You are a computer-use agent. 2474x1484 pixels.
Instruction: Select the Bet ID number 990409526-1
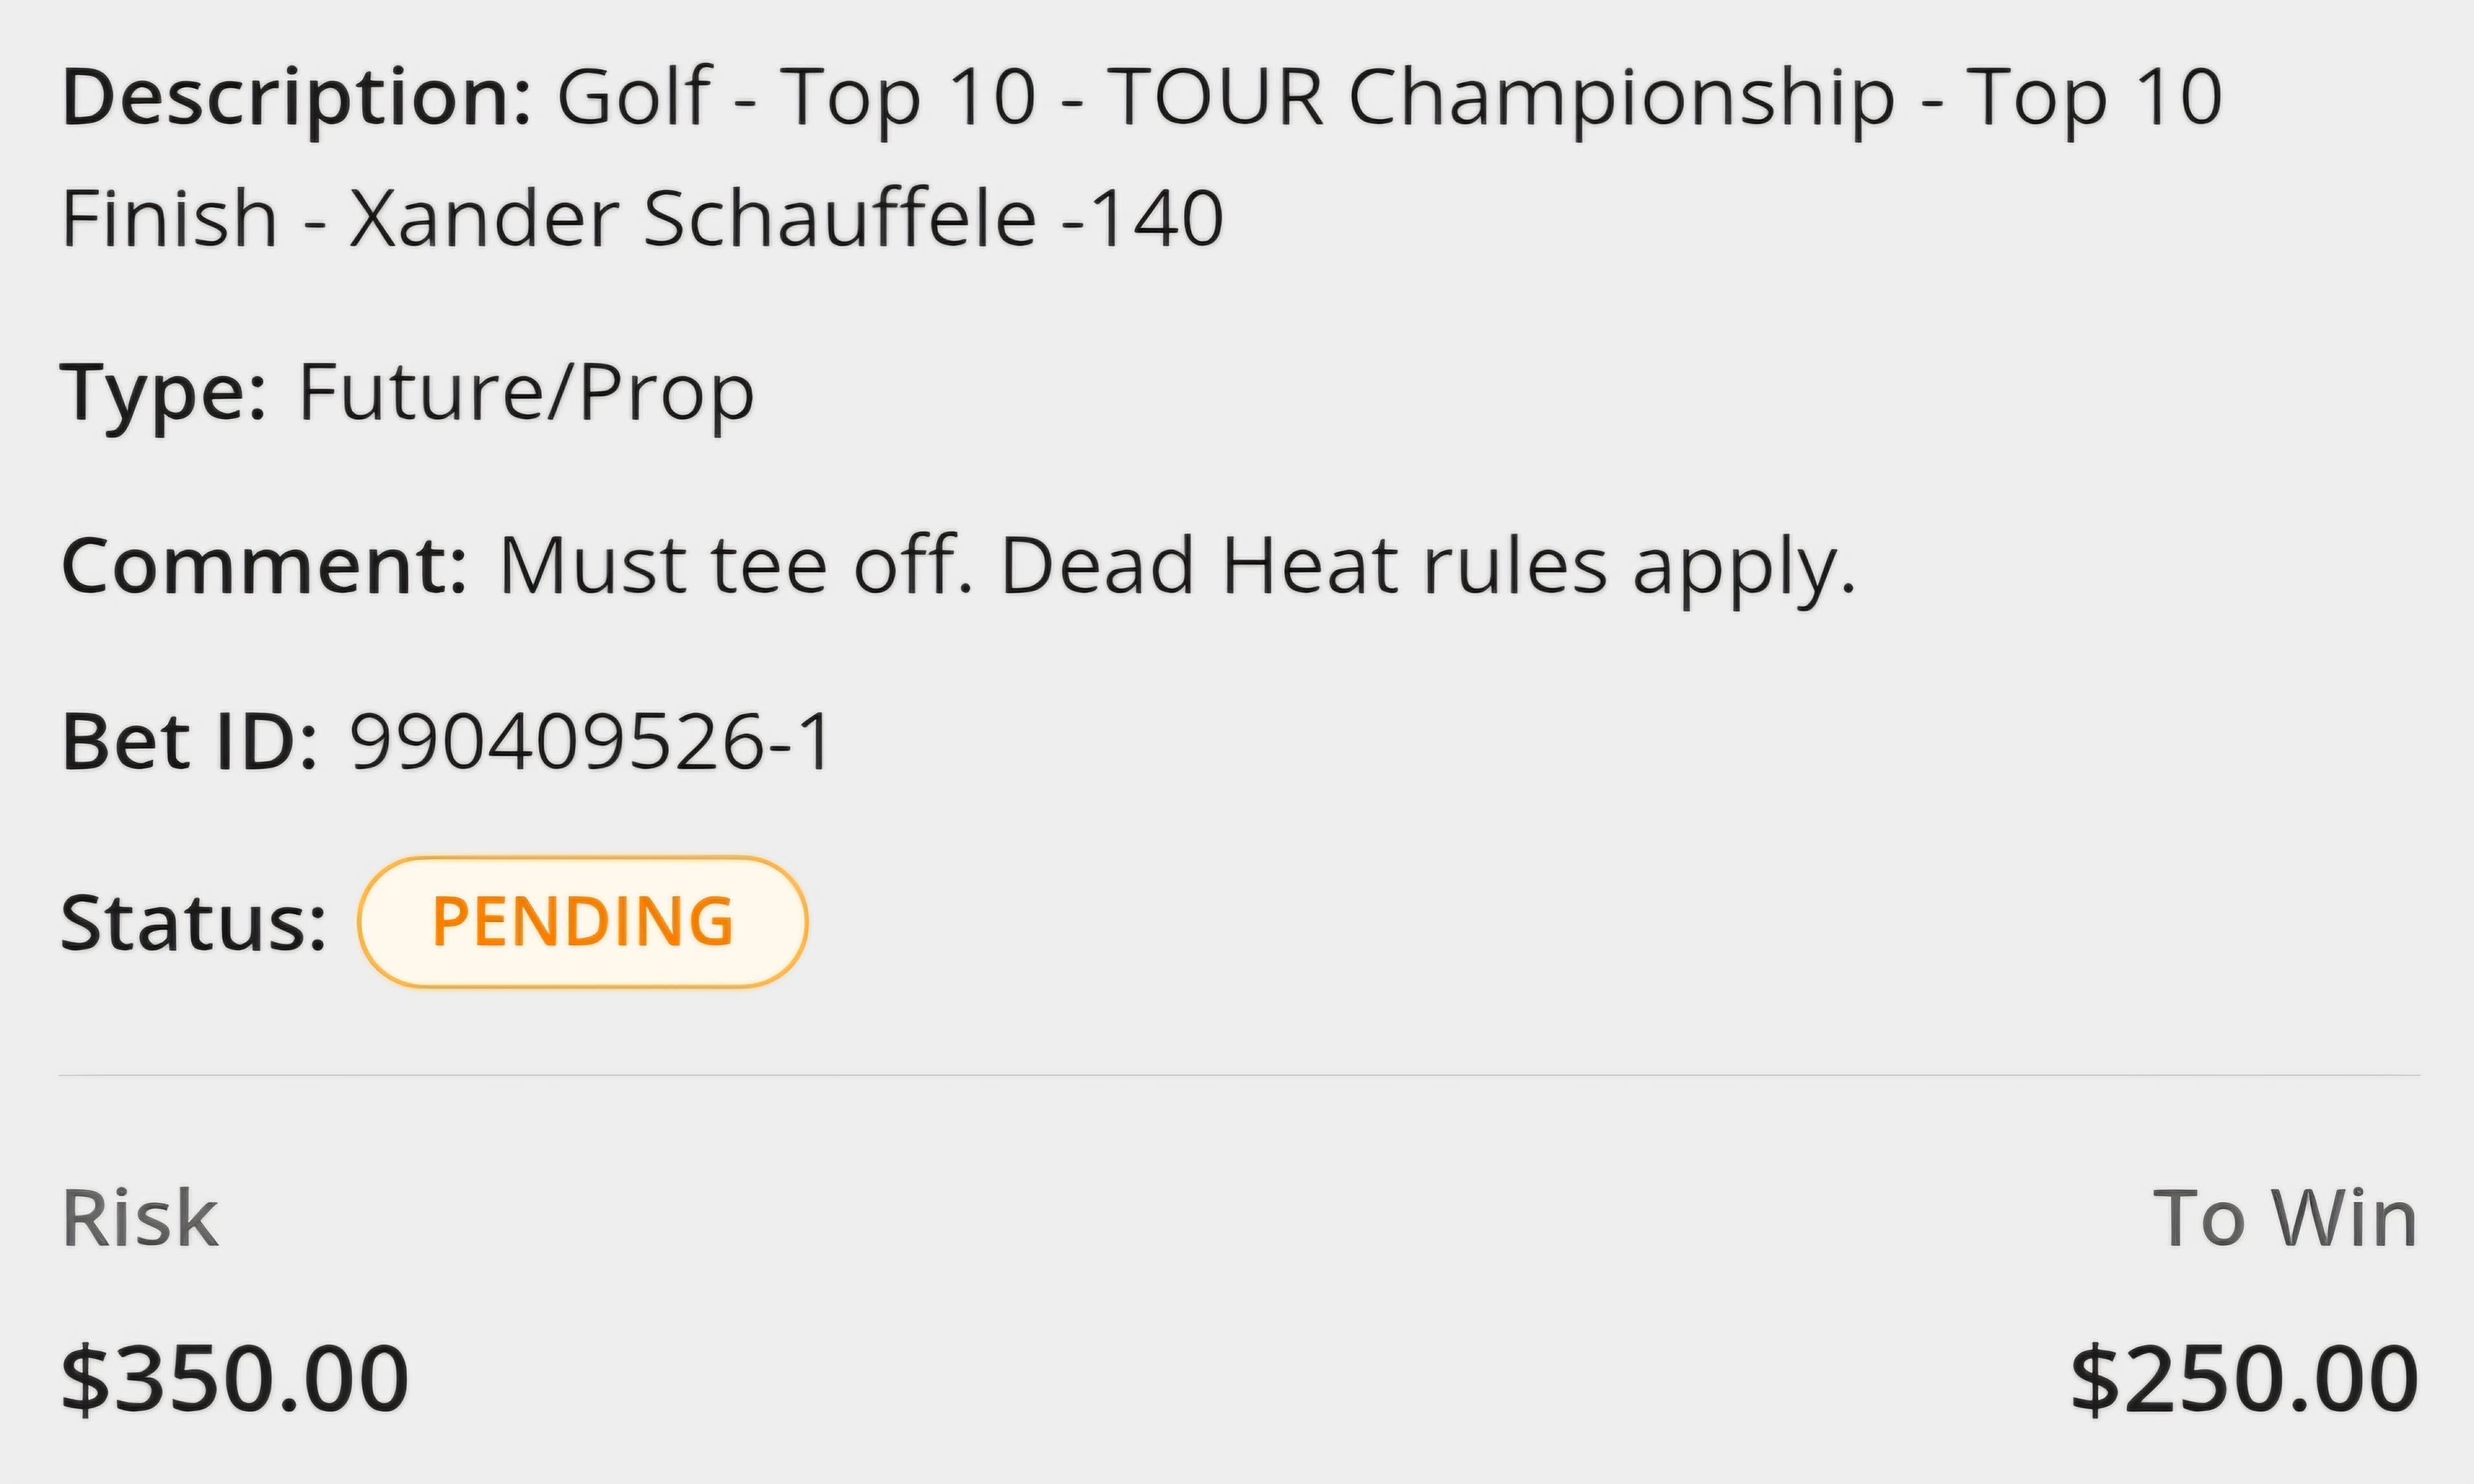coord(590,743)
